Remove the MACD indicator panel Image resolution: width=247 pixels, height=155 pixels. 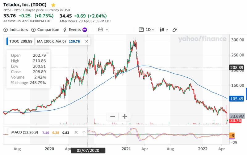pyautogui.click(x=76, y=133)
